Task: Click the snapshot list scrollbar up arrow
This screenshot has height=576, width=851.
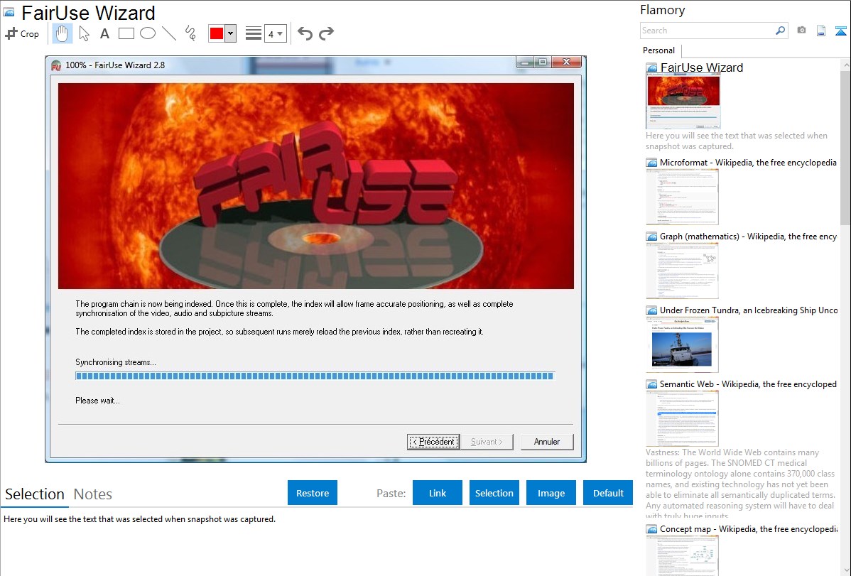Action: pos(845,65)
